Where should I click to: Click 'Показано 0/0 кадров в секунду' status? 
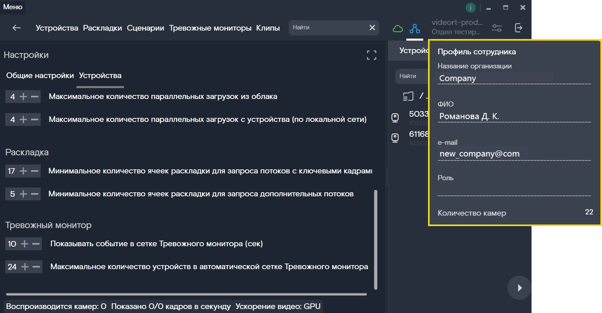click(x=171, y=306)
